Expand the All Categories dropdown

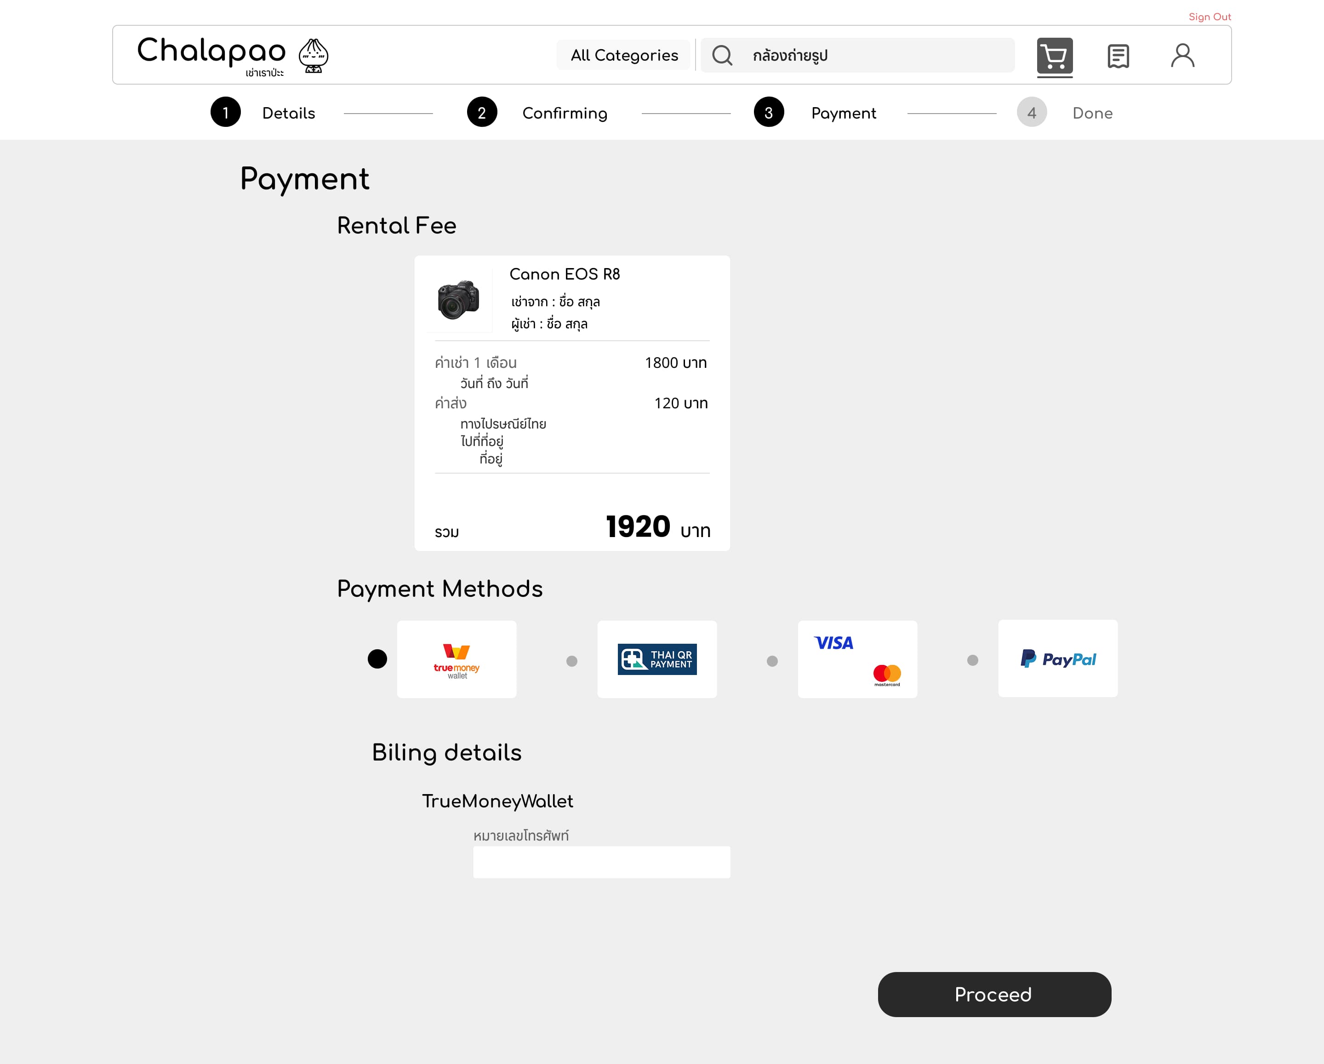click(624, 55)
